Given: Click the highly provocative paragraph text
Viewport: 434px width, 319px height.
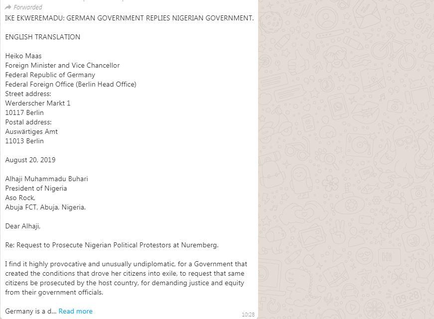Looking at the screenshot, I should click(126, 278).
